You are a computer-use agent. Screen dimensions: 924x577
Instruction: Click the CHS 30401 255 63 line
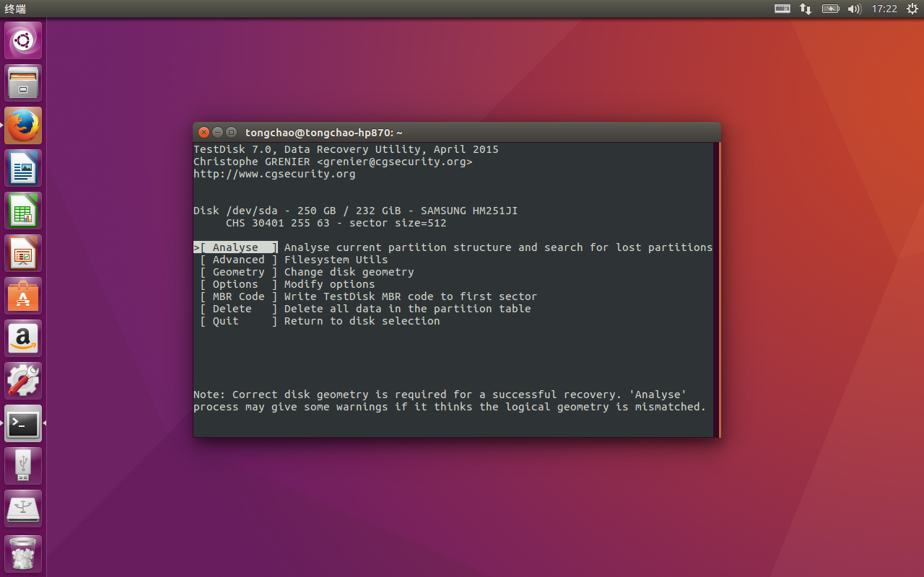point(336,223)
